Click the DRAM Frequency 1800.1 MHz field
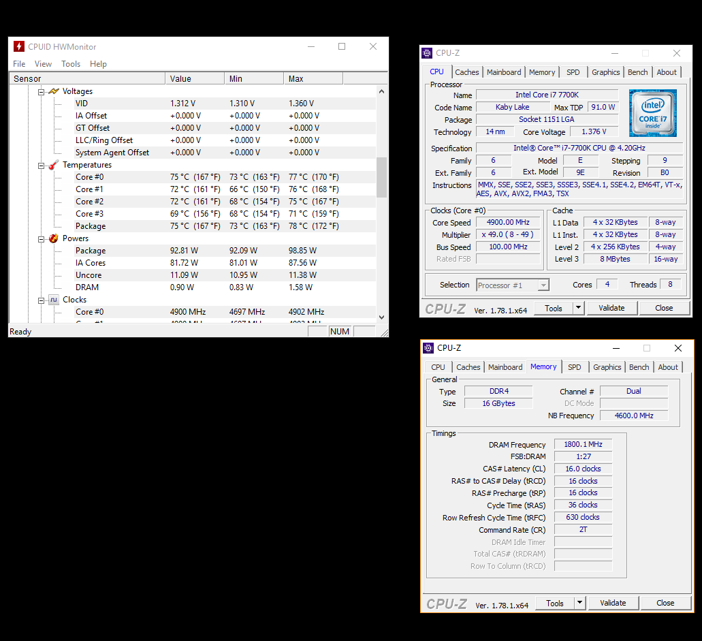This screenshot has height=641, width=702. pos(583,444)
